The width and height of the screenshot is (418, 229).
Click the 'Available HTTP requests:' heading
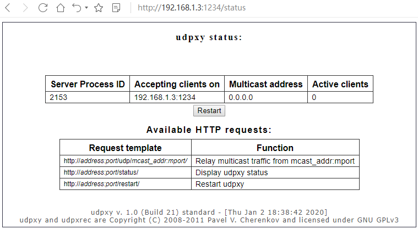(x=209, y=130)
